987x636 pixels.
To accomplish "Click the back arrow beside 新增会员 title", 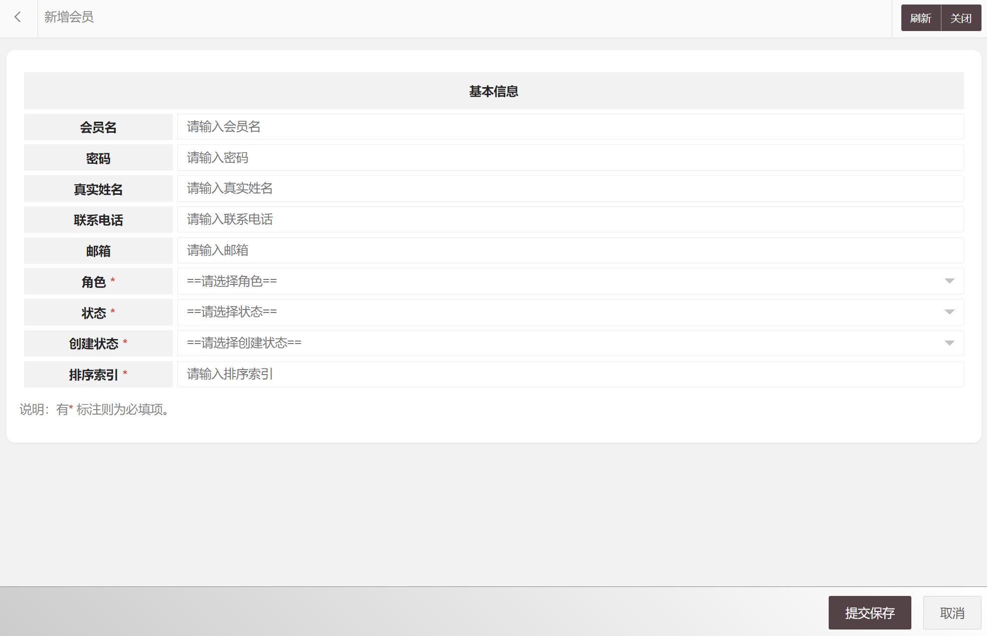I will tap(18, 18).
